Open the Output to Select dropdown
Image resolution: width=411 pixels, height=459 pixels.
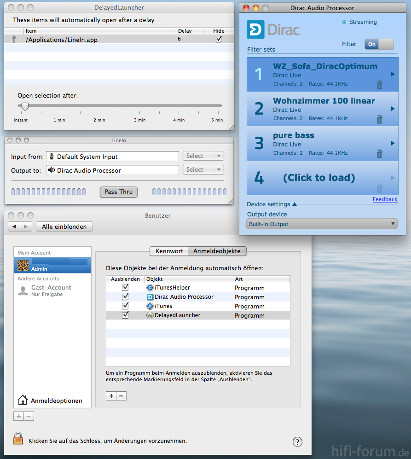[x=203, y=170]
